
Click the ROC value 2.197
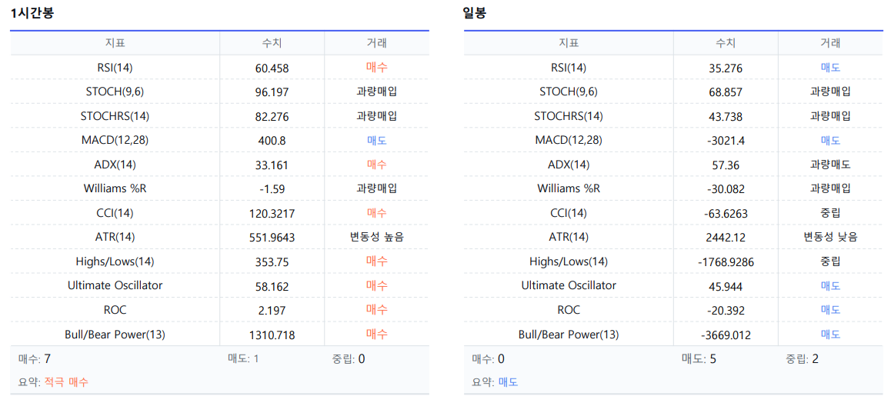(x=272, y=311)
